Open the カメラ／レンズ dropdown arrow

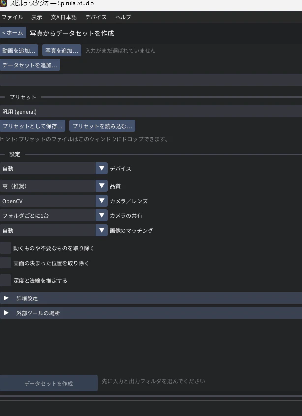(102, 201)
